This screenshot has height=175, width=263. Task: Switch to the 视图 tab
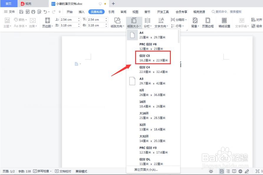pyautogui.click(x=135, y=12)
